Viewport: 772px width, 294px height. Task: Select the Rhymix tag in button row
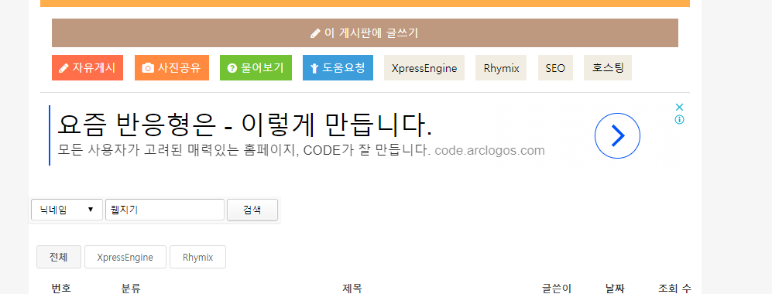pyautogui.click(x=501, y=68)
